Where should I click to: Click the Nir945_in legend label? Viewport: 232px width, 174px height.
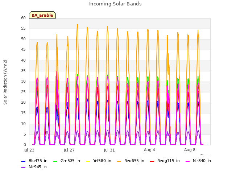(x=38, y=167)
